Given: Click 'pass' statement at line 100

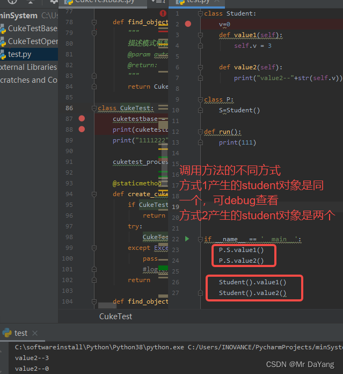Looking at the screenshot, I should tap(150, 258).
